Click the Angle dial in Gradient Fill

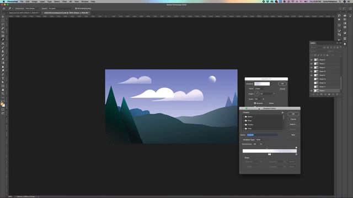256,94
